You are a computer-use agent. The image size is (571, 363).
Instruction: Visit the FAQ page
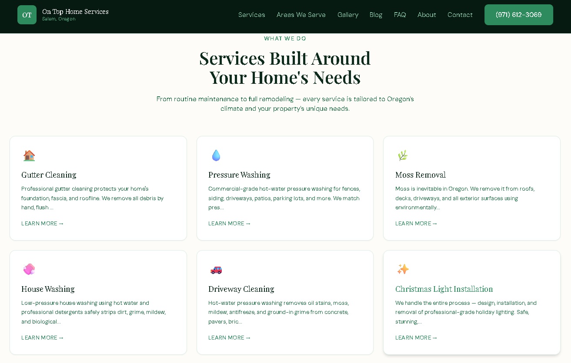pos(400,14)
